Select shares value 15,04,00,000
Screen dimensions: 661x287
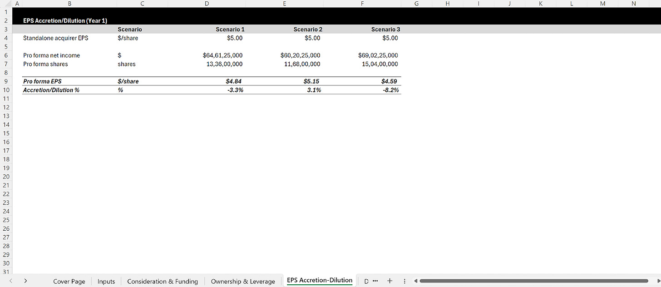click(380, 64)
